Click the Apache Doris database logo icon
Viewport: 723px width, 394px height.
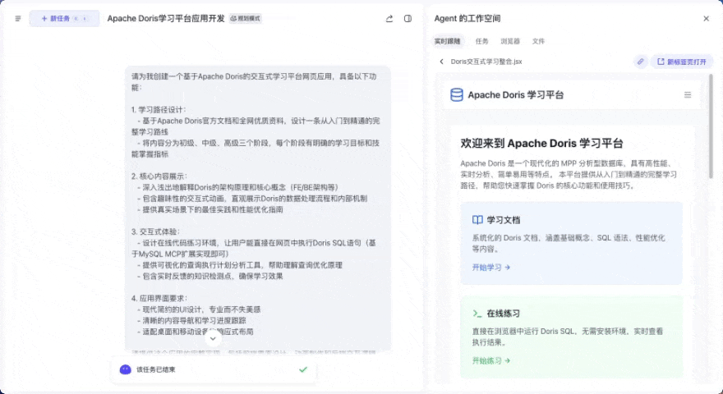point(457,95)
